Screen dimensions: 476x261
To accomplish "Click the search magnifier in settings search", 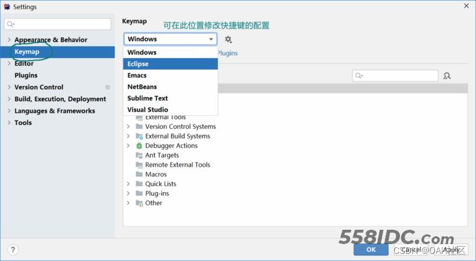I will pyautogui.click(x=10, y=24).
